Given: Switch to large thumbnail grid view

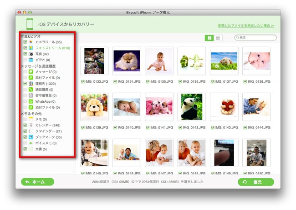Looking at the screenshot, I should point(209,38).
